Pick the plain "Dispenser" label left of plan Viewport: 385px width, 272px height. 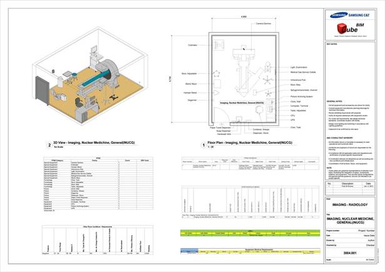[192, 100]
